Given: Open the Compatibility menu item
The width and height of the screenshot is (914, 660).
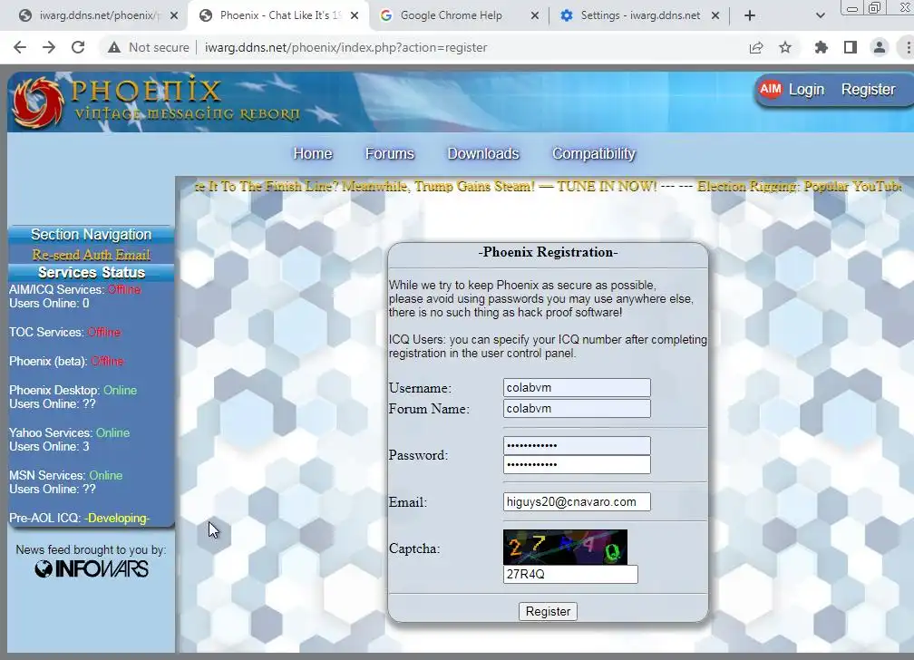Looking at the screenshot, I should coord(593,153).
